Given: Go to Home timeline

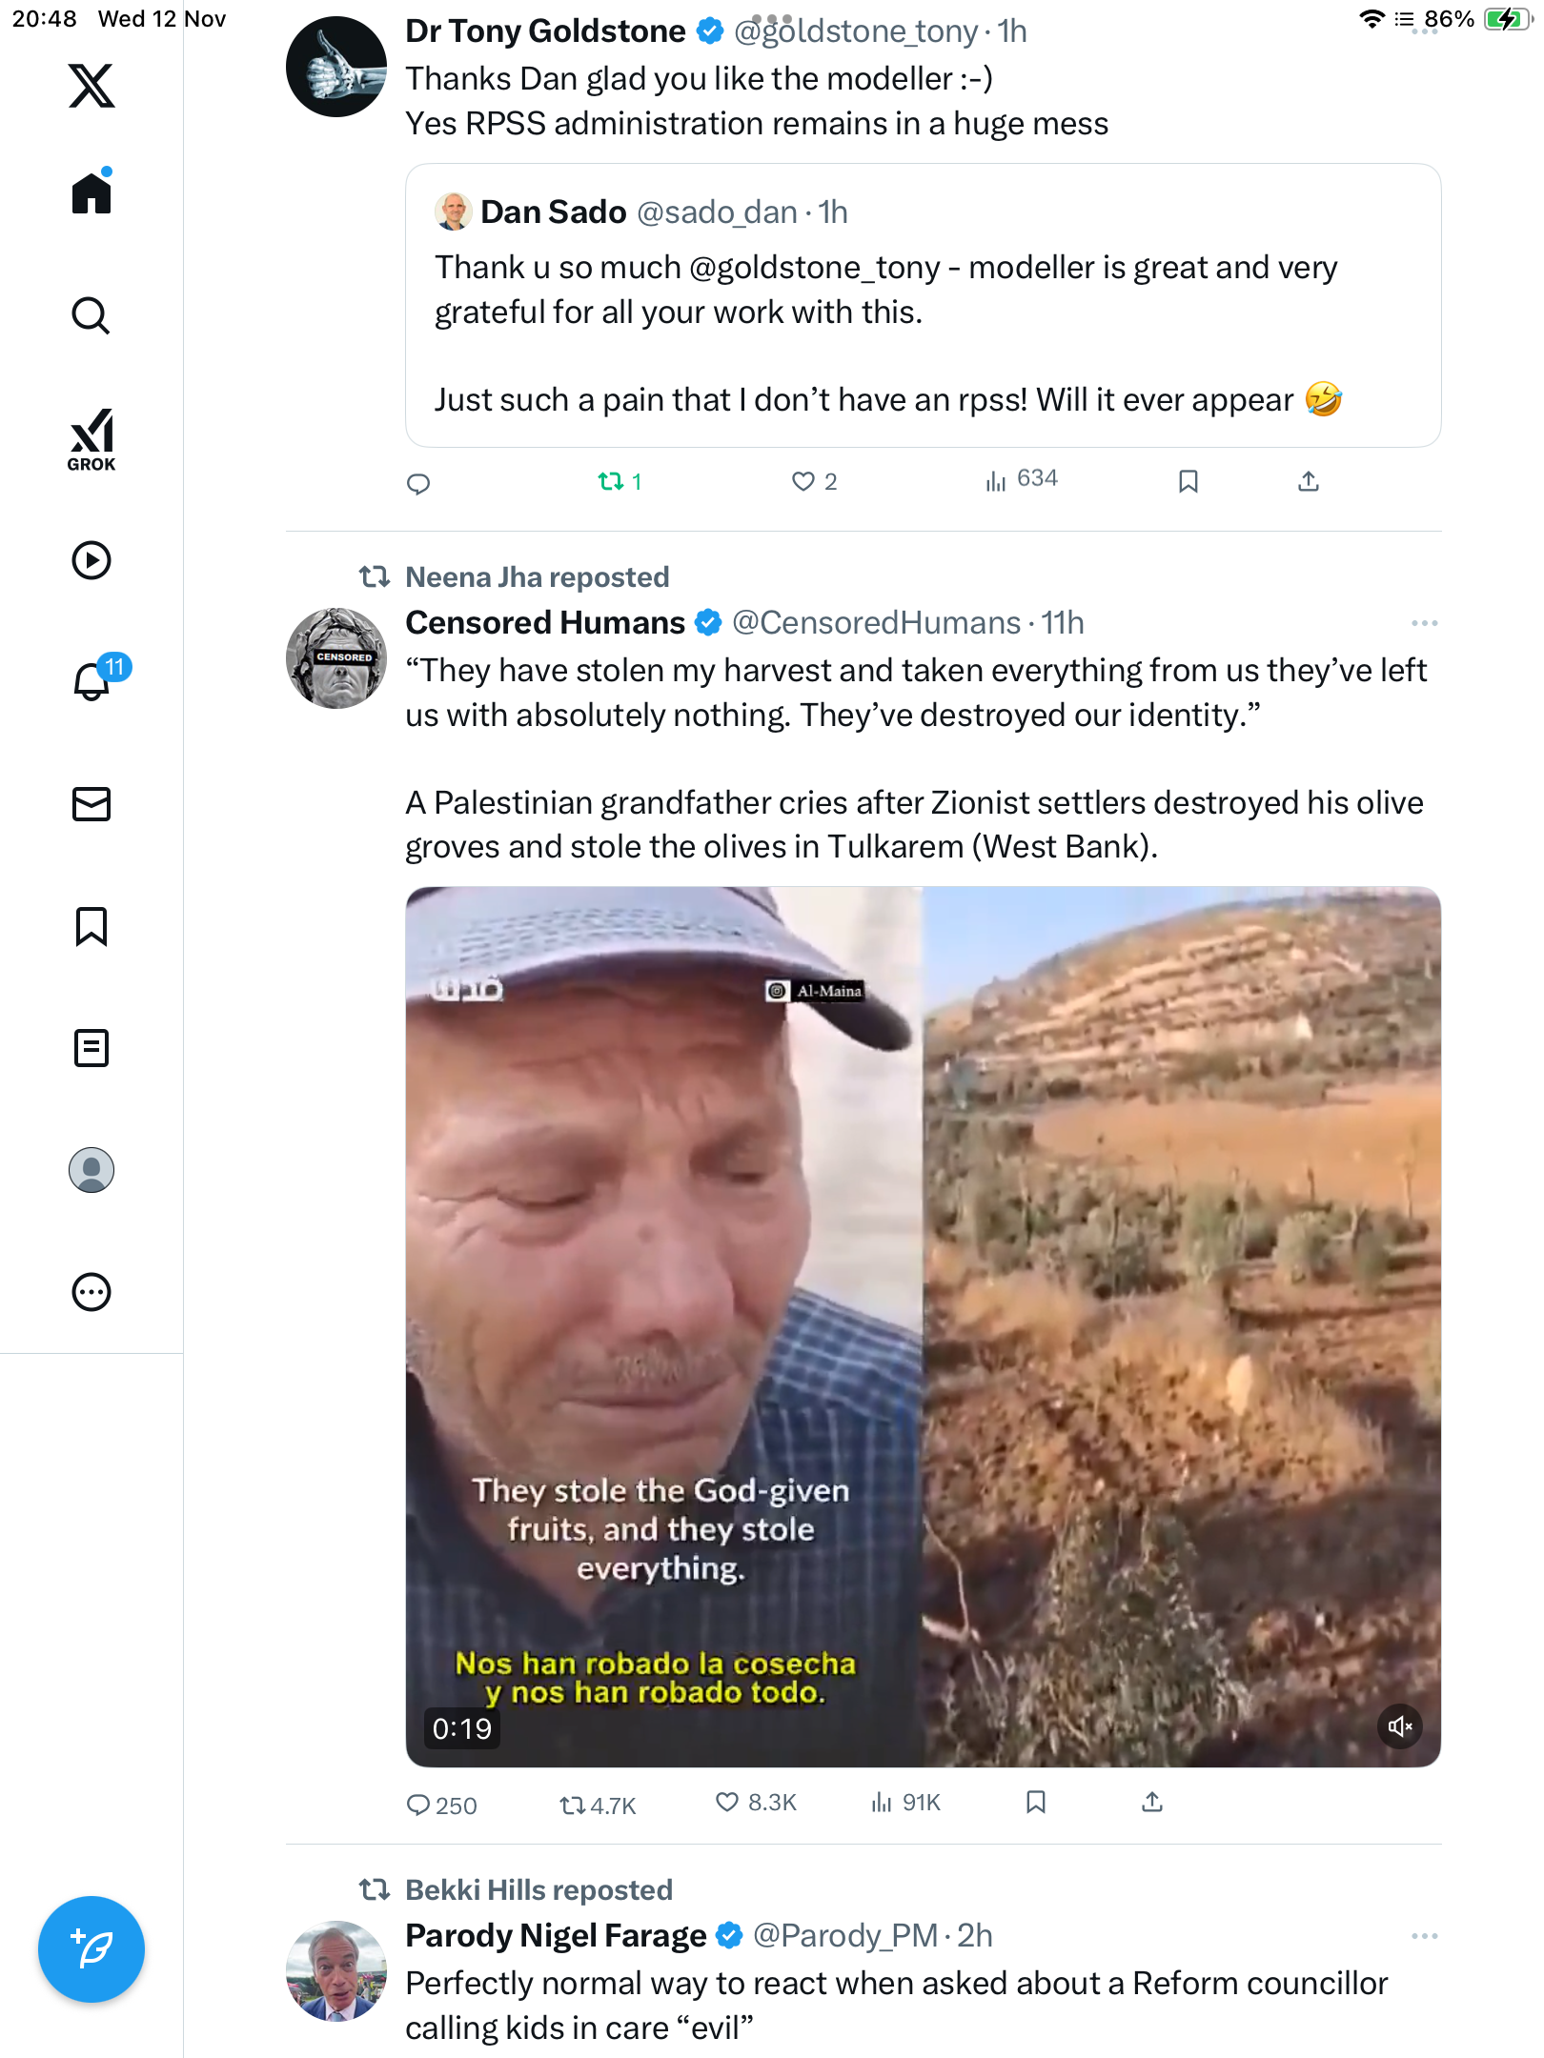Looking at the screenshot, I should [x=91, y=193].
